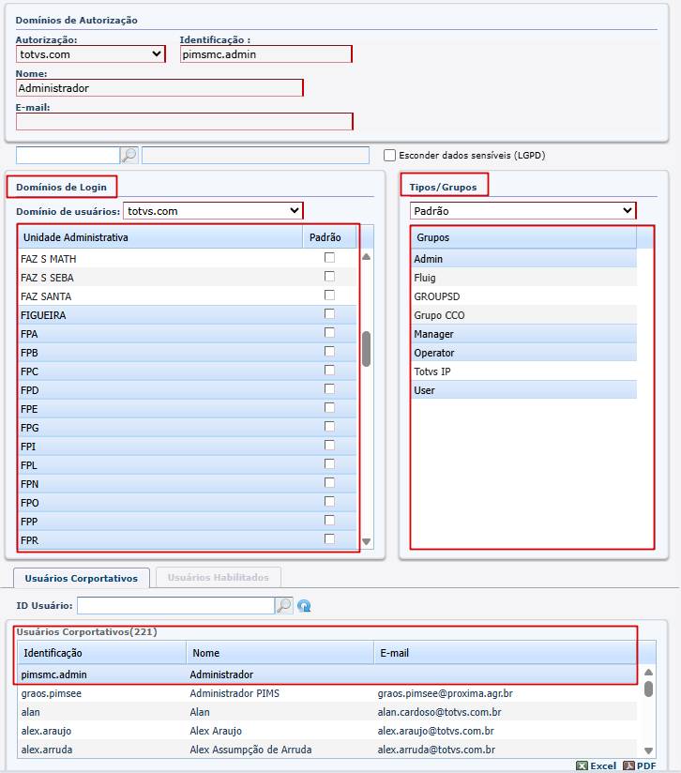Image resolution: width=681 pixels, height=773 pixels.
Task: Click the search magnifier beside the top lookup field
Action: pyautogui.click(x=129, y=155)
